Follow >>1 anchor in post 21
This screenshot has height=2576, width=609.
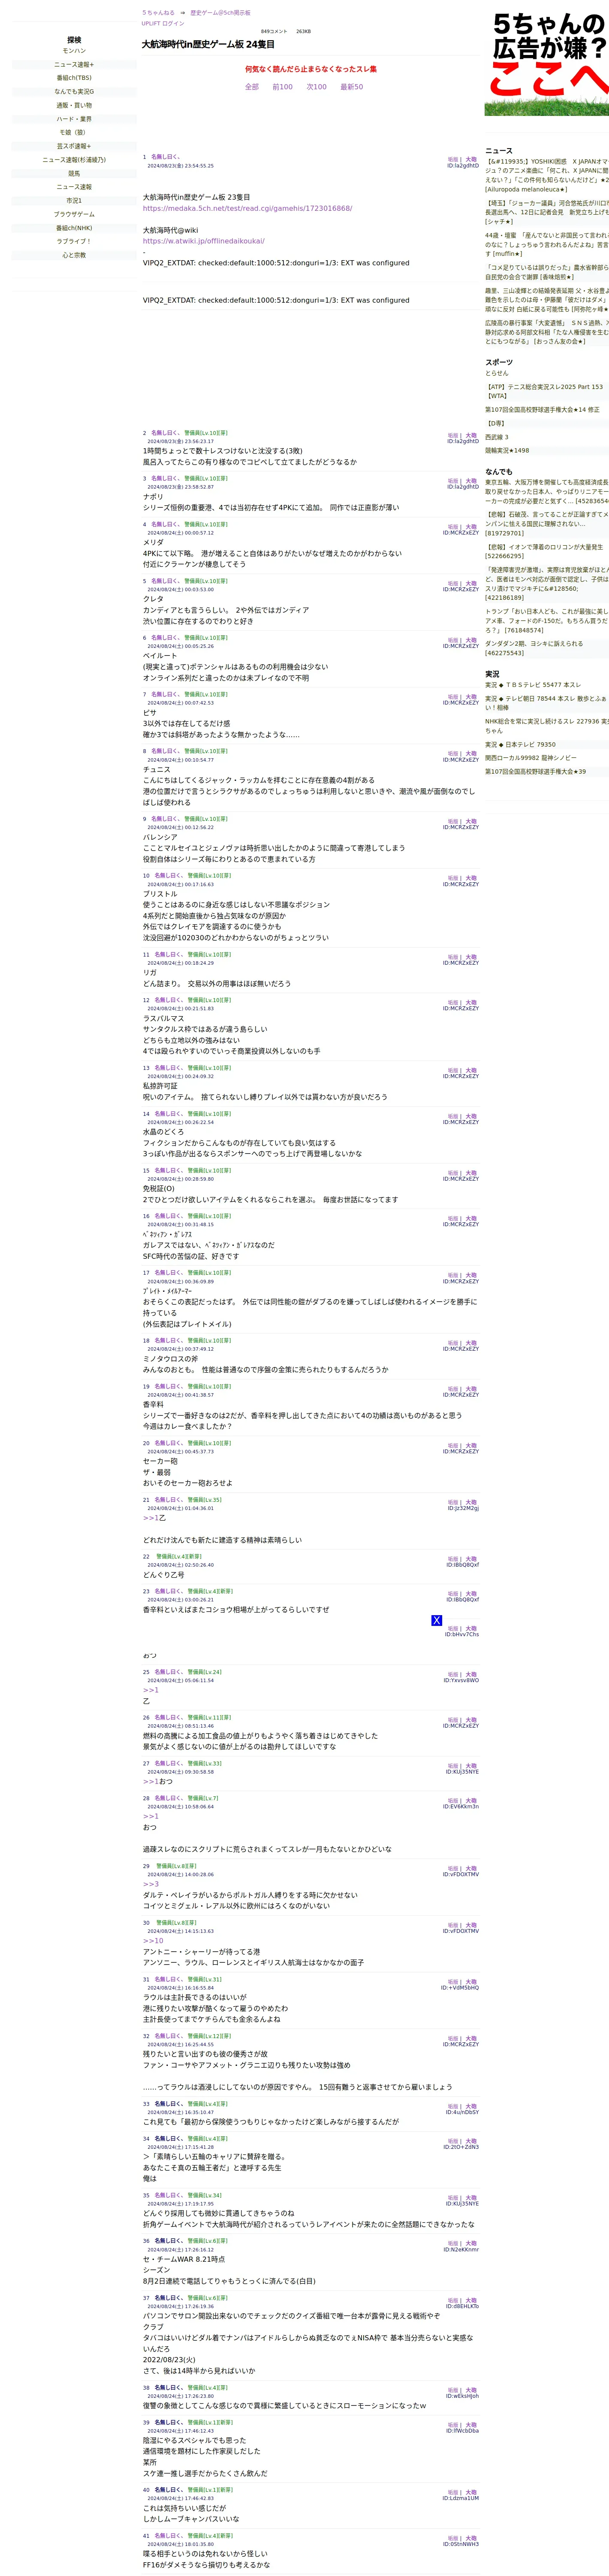click(151, 1518)
